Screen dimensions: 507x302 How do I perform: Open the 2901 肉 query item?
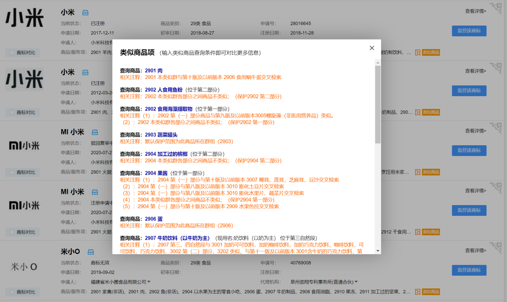click(x=154, y=71)
